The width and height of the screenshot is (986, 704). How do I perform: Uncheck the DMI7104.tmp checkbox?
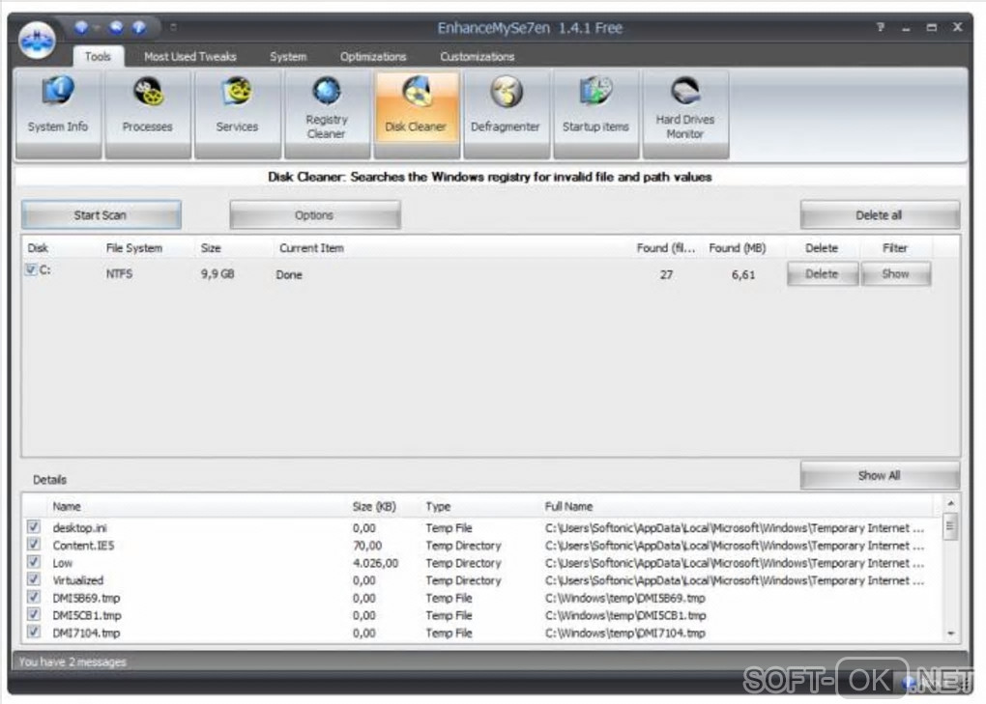(x=33, y=632)
